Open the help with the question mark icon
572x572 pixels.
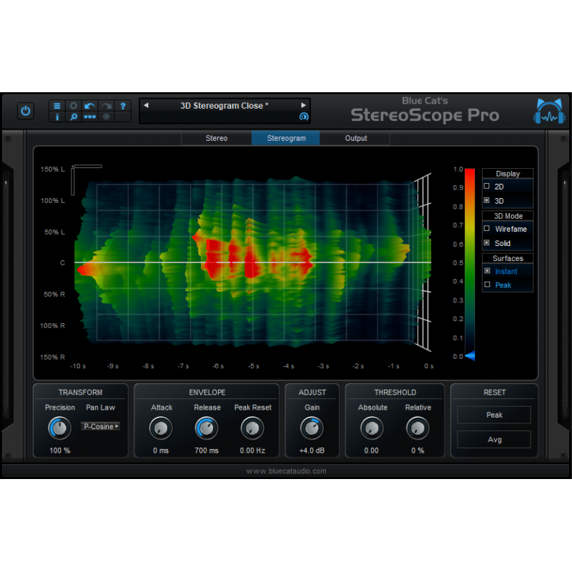click(123, 105)
